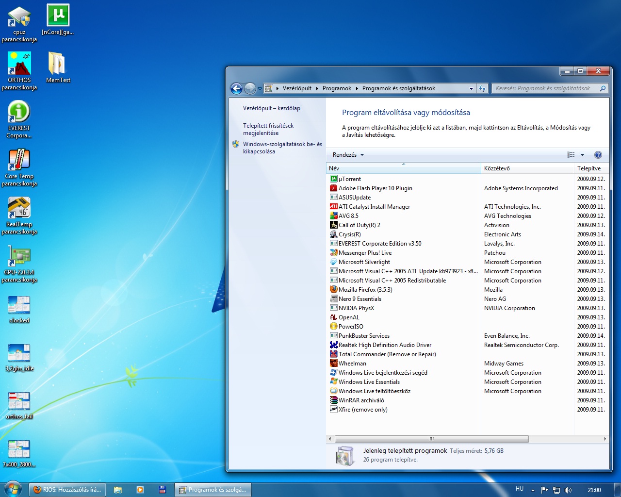Go back with the Back arrow button
Viewport: 621px width, 497px height.
(x=236, y=88)
